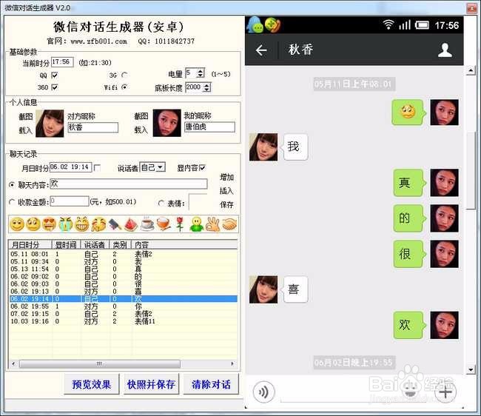Tap the voice input icon in chat bar
Screen dimensions: 481x416
click(263, 392)
